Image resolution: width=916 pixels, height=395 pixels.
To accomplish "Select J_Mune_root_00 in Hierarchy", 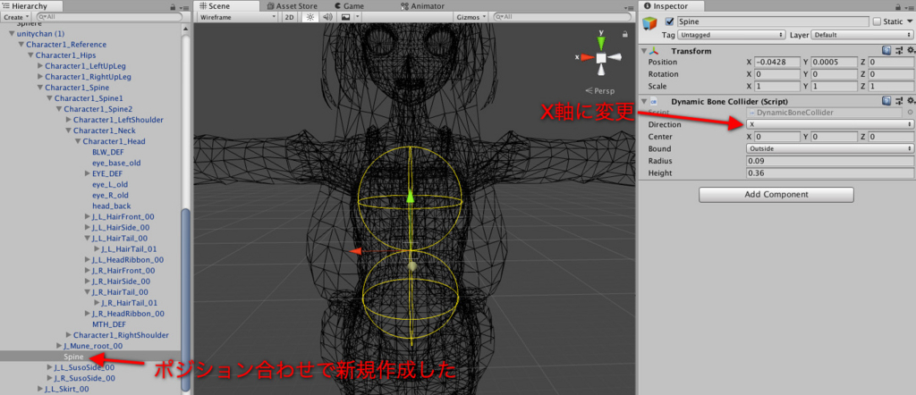I will click(92, 346).
